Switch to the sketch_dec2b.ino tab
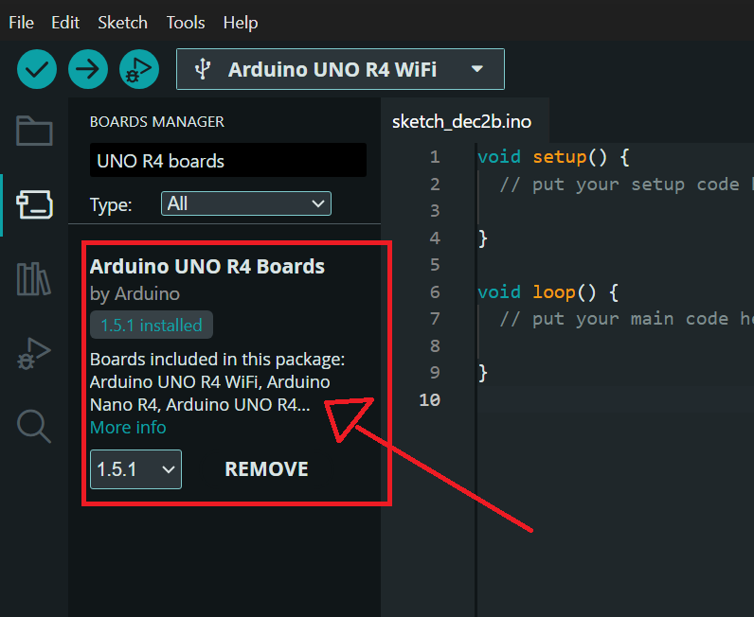Screen dimensions: 754x617 461,122
